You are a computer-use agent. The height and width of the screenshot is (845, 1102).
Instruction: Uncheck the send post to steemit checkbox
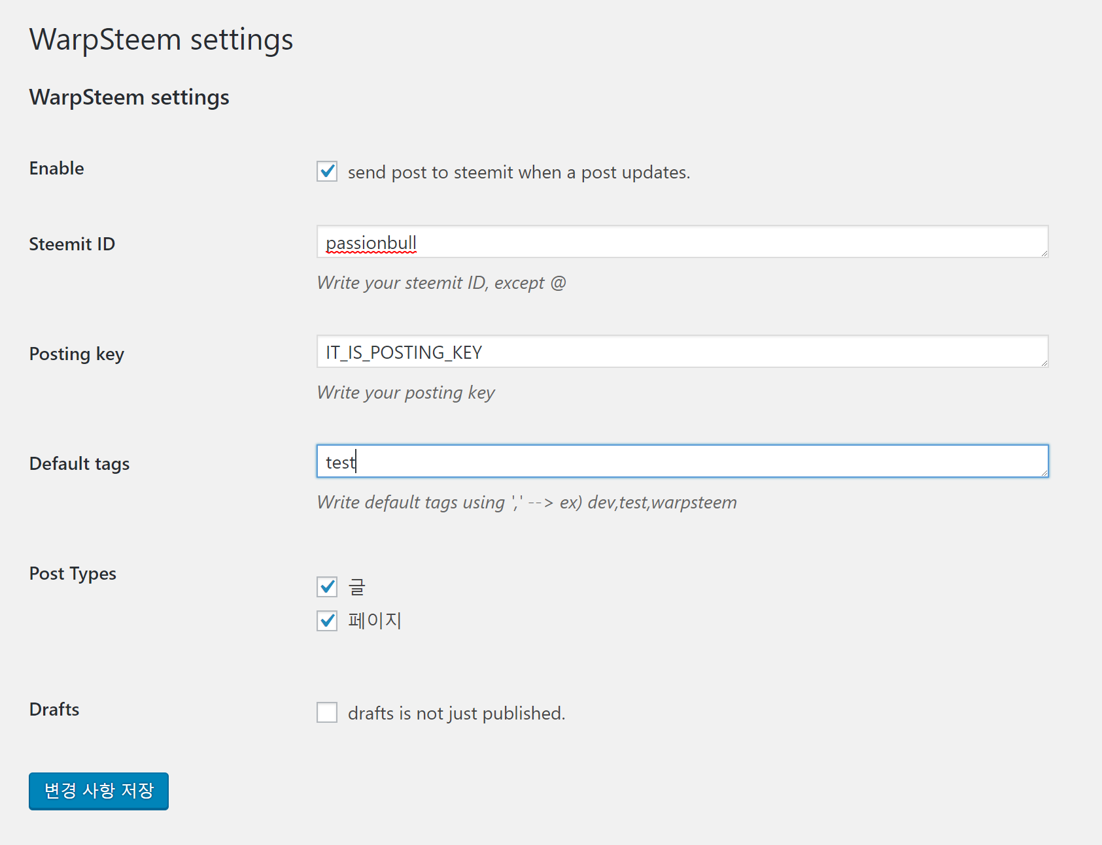point(327,172)
